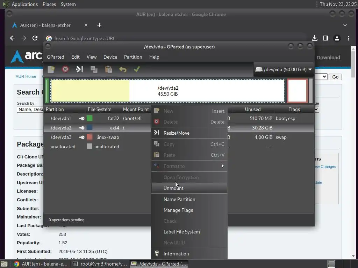
Task: Click the Apply all operations checkmark icon
Action: tap(137, 69)
